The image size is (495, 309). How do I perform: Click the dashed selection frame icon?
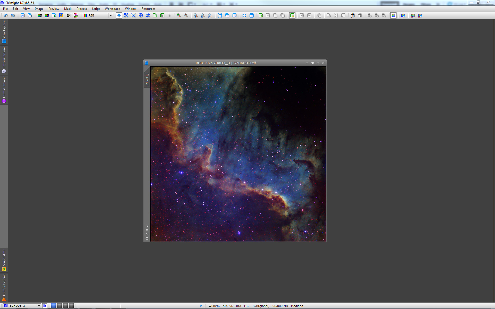tap(220, 15)
